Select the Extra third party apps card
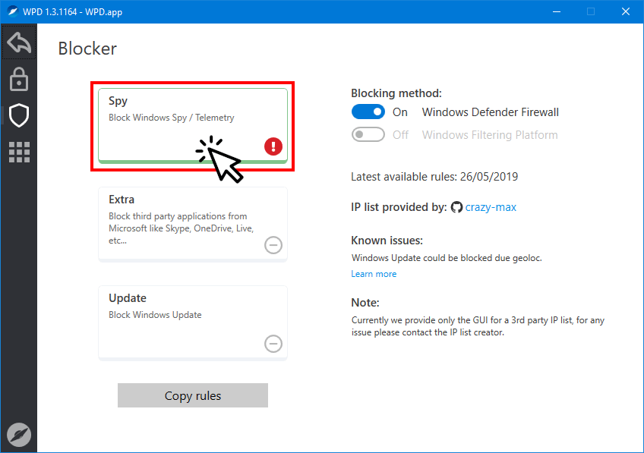Viewport: 644px width, 453px height. [193, 224]
